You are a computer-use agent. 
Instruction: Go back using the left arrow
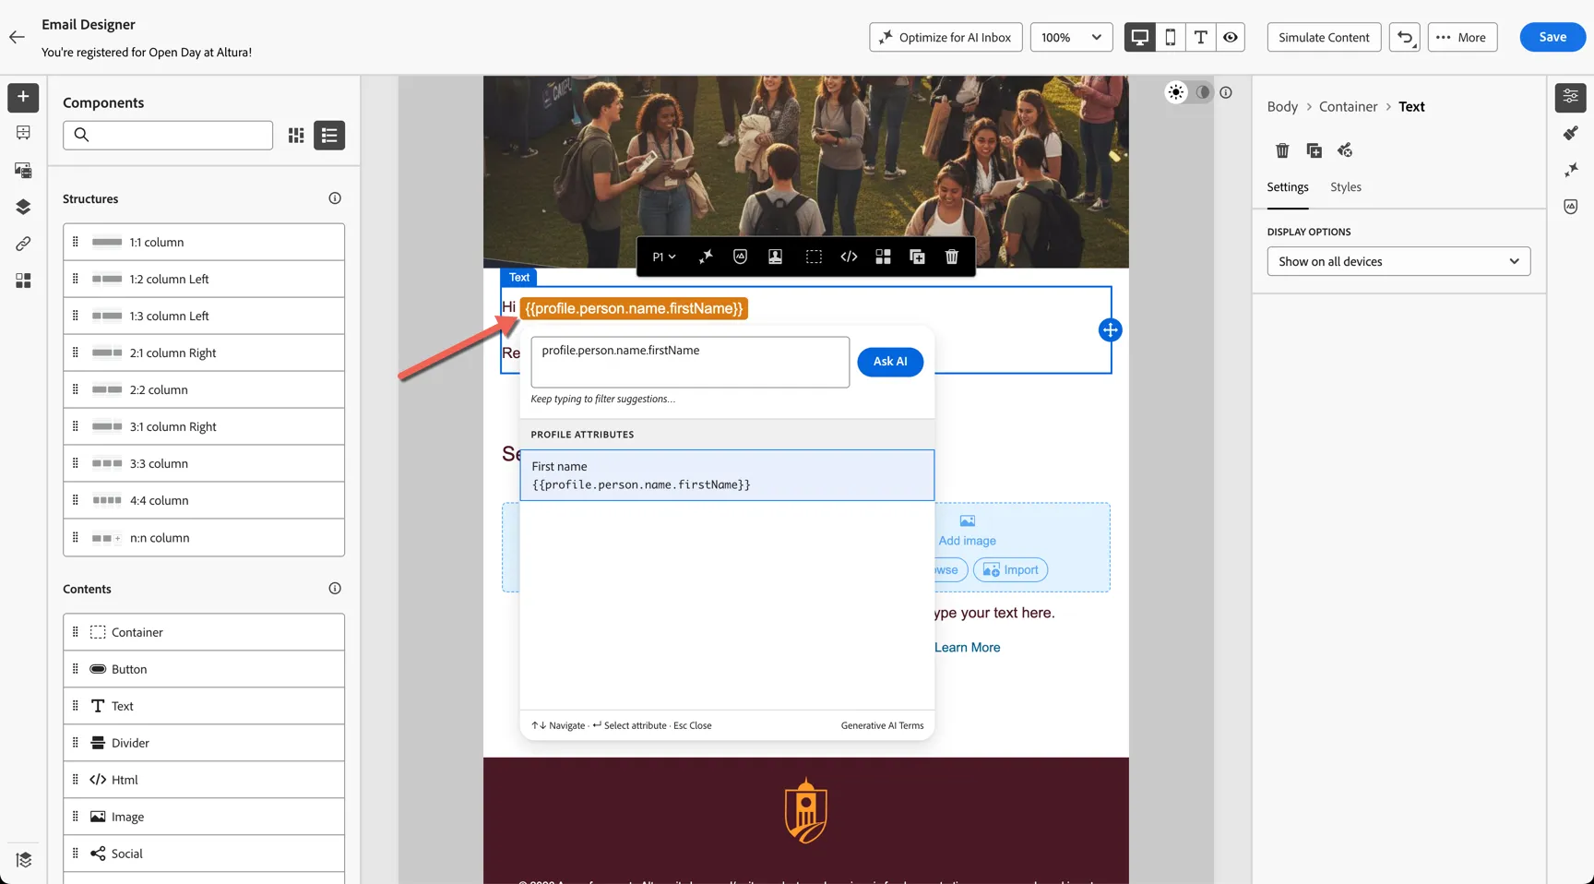(x=17, y=37)
